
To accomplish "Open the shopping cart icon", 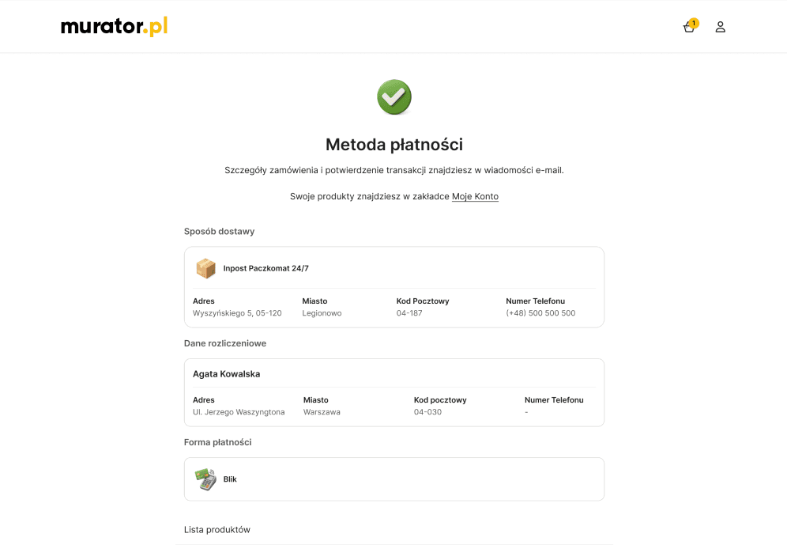I will pyautogui.click(x=688, y=27).
